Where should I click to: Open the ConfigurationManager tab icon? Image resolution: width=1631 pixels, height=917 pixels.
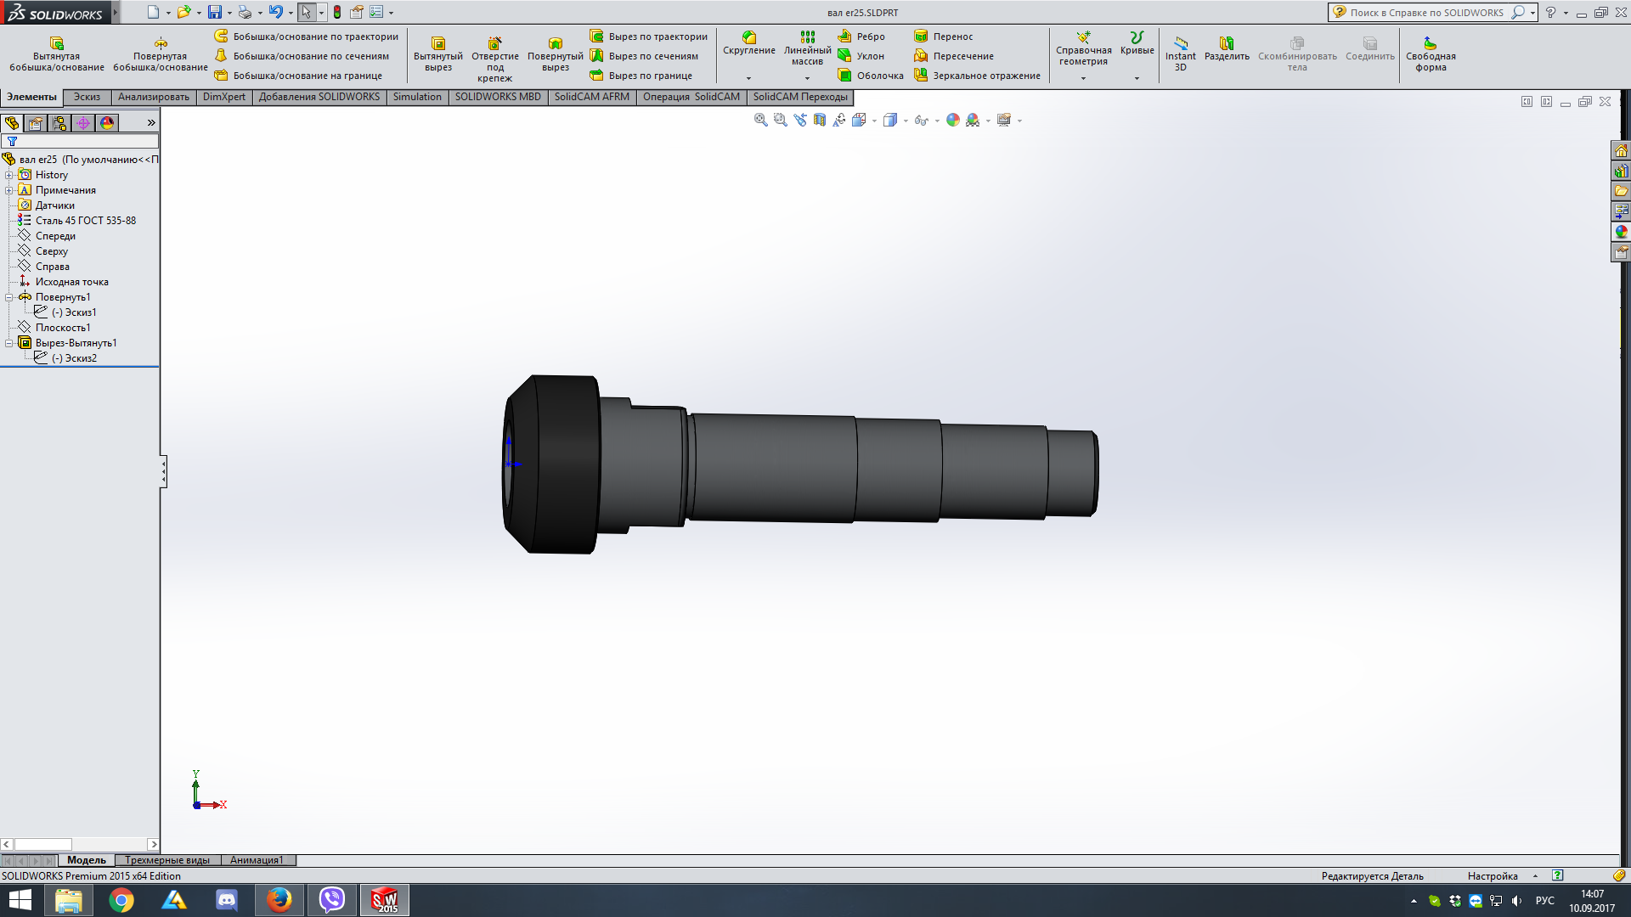59,123
